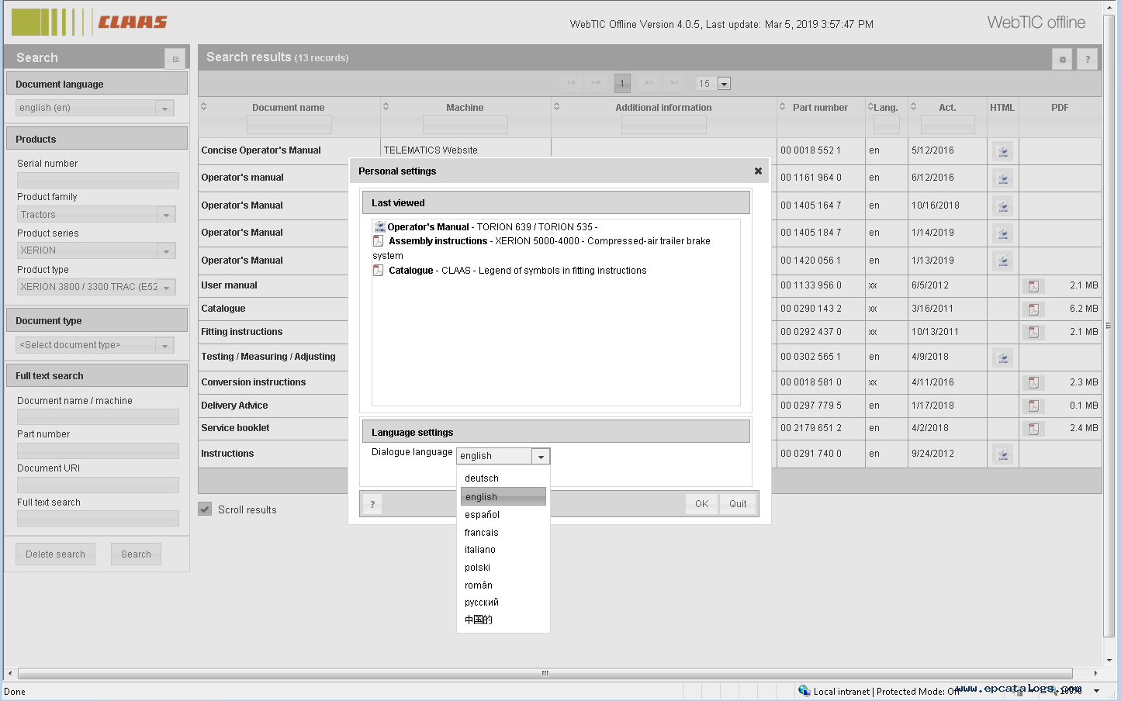The height and width of the screenshot is (701, 1121).
Task: Go to results page 1
Action: (622, 83)
